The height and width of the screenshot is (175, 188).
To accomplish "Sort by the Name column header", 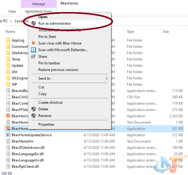I will pyautogui.click(x=10, y=32).
